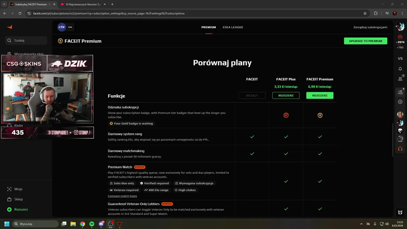Click the Misje target icon
Image resolution: width=407 pixels, height=229 pixels.
9,189
